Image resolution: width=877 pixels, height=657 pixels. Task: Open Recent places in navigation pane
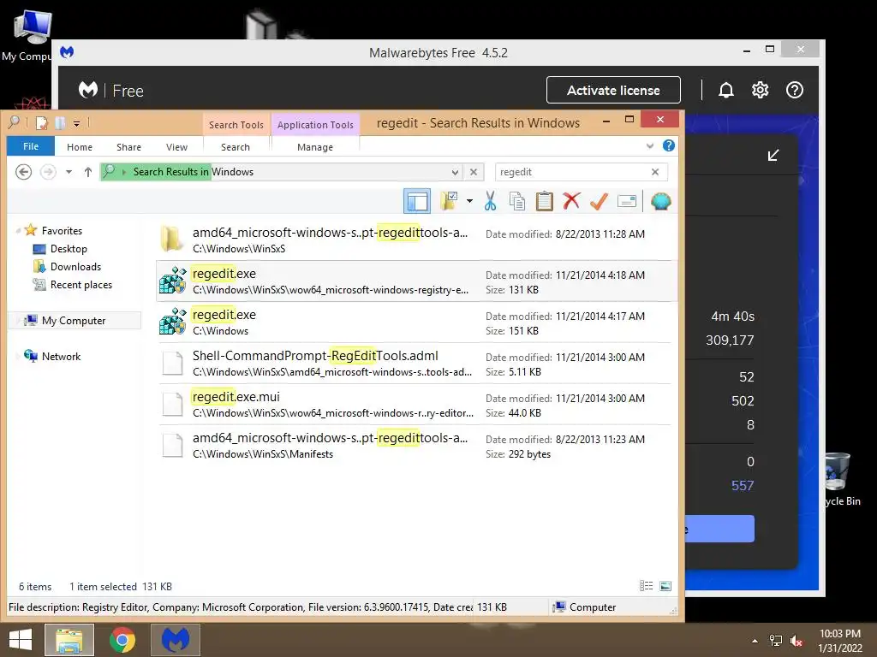81,285
